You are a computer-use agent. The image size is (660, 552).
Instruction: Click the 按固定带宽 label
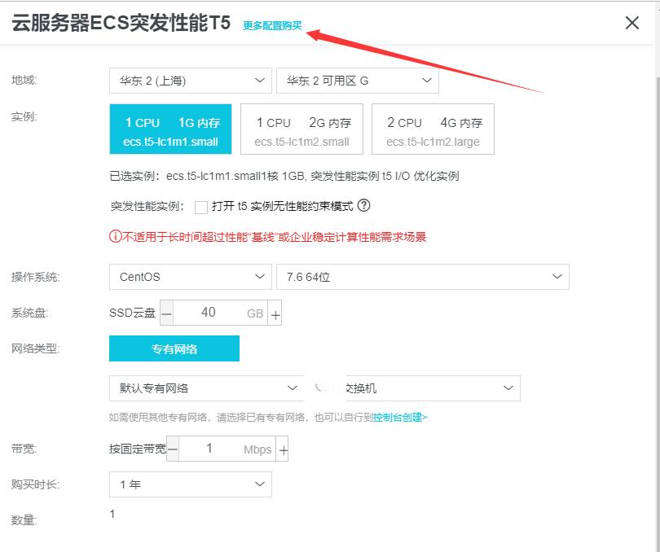point(138,449)
